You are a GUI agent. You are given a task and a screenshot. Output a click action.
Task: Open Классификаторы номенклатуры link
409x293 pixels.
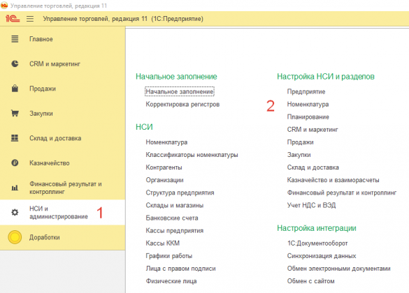(192, 155)
